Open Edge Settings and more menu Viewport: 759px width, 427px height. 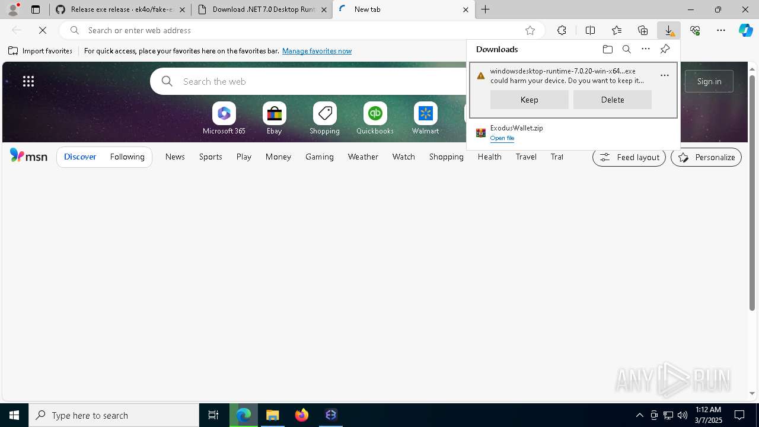pos(721,30)
